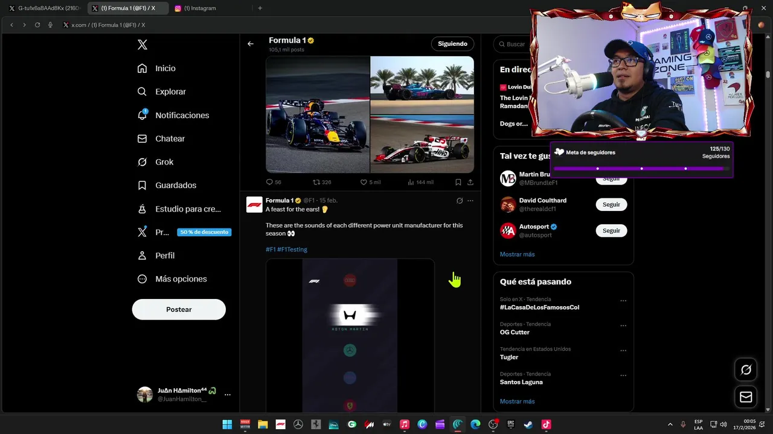The height and width of the screenshot is (434, 773).
Task: Open Notificaciones with bell icon
Action: [x=173, y=115]
